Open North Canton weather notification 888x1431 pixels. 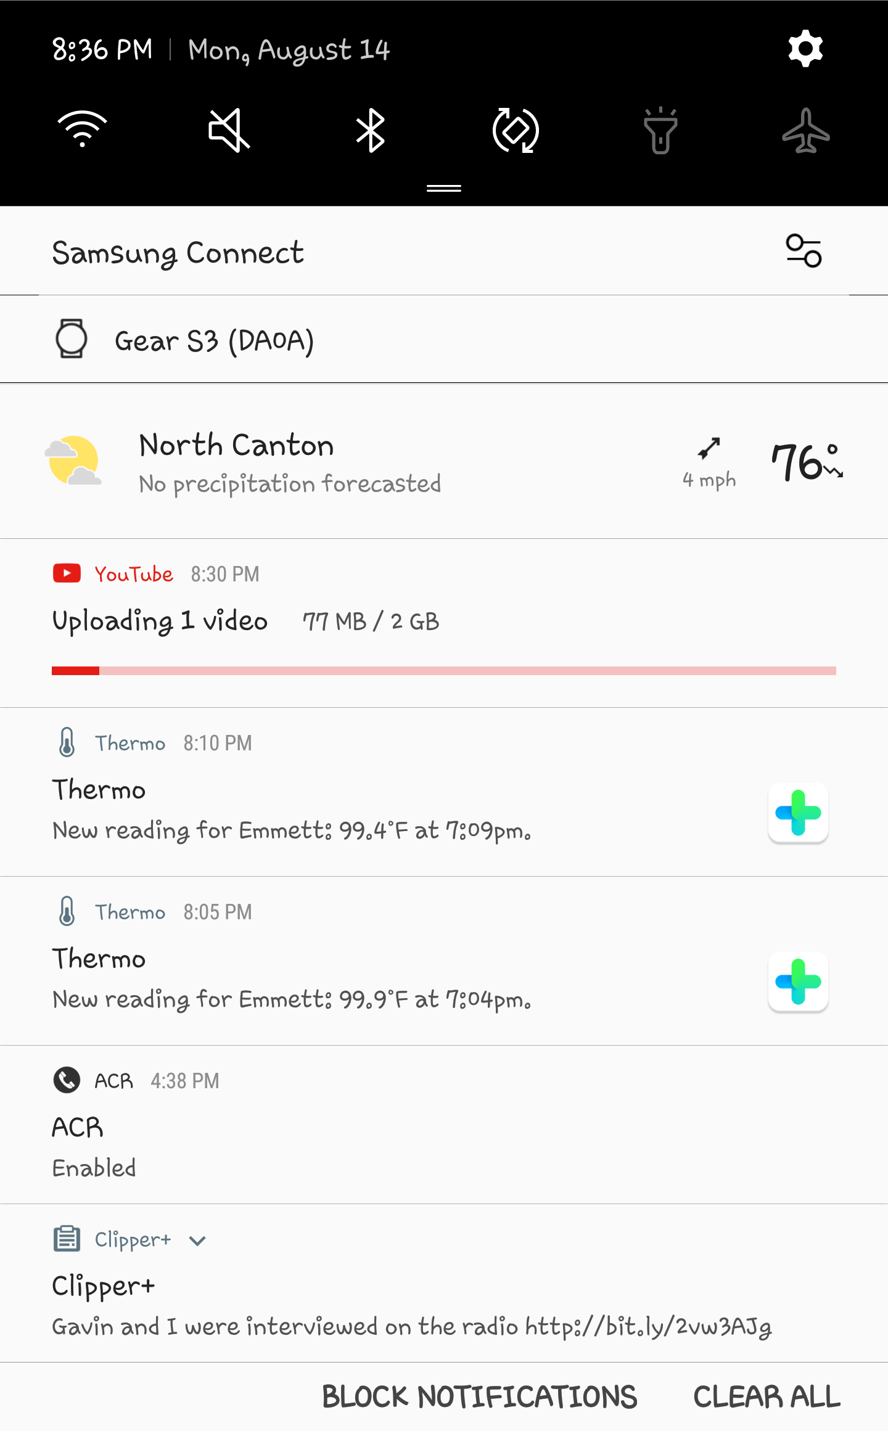pos(290,462)
